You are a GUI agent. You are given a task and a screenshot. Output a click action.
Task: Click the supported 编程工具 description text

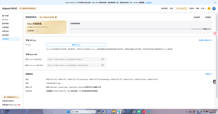click(74, 87)
